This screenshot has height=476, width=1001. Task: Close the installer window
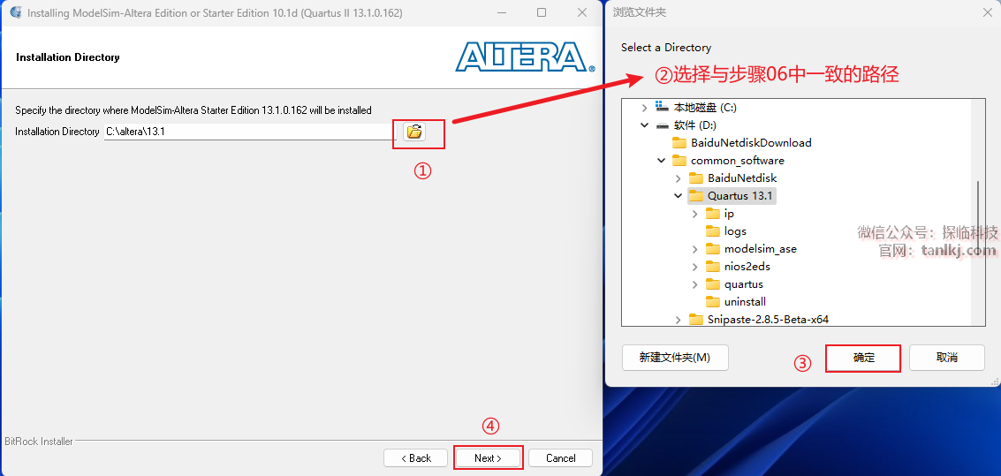[x=581, y=12]
